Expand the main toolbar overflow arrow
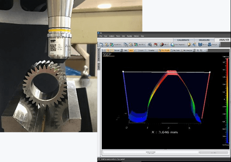This screenshot has width=231, height=162. (x=220, y=45)
